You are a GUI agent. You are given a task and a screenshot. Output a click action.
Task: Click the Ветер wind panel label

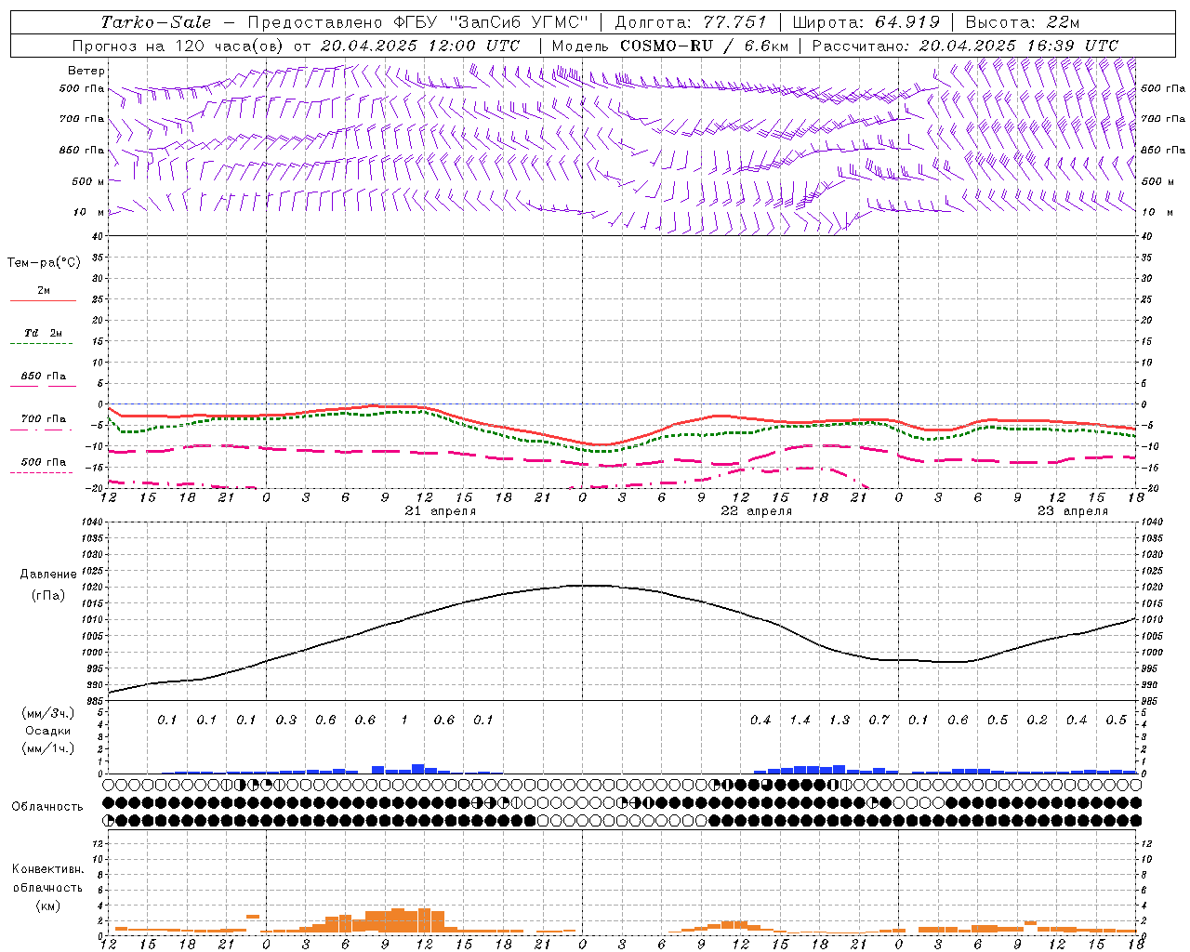pos(86,71)
